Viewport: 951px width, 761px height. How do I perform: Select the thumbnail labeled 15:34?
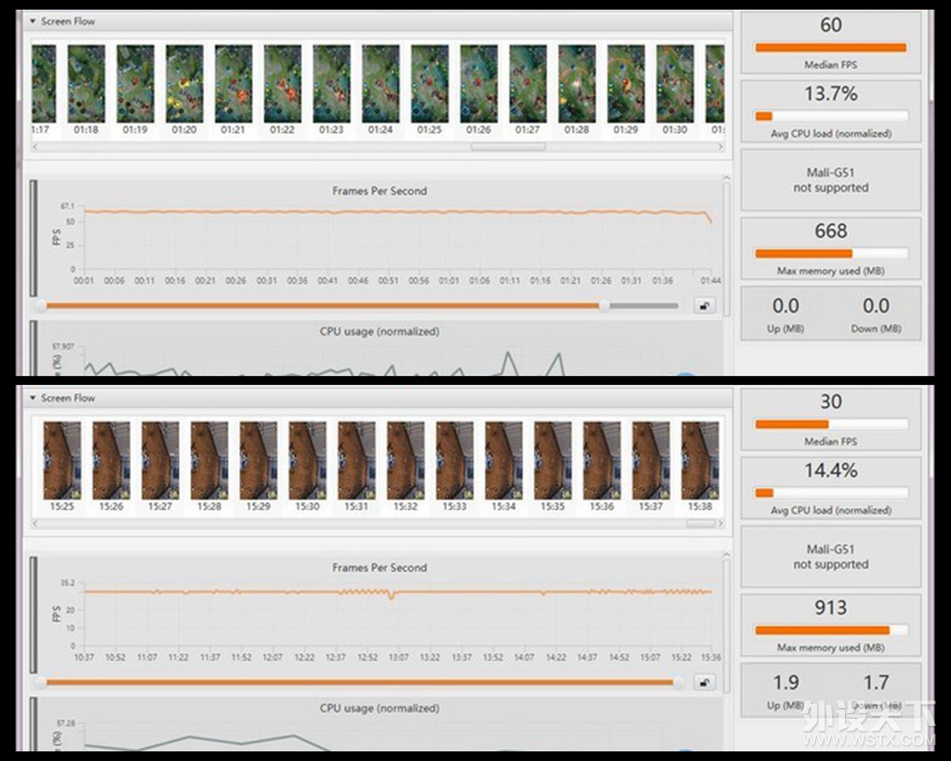(x=504, y=461)
